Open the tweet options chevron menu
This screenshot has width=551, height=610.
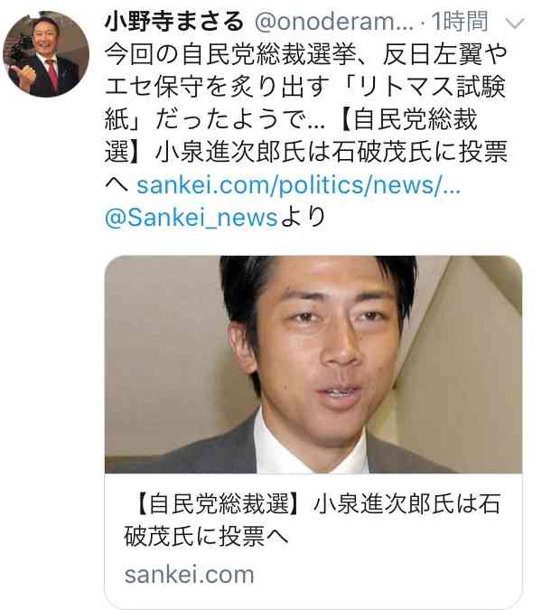[515, 23]
